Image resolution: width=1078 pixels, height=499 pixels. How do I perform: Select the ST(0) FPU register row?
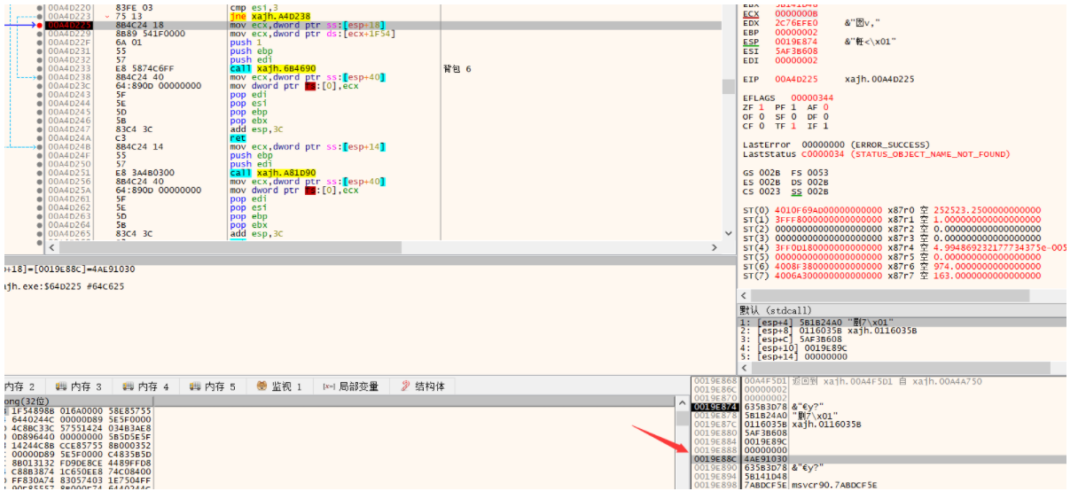892,210
